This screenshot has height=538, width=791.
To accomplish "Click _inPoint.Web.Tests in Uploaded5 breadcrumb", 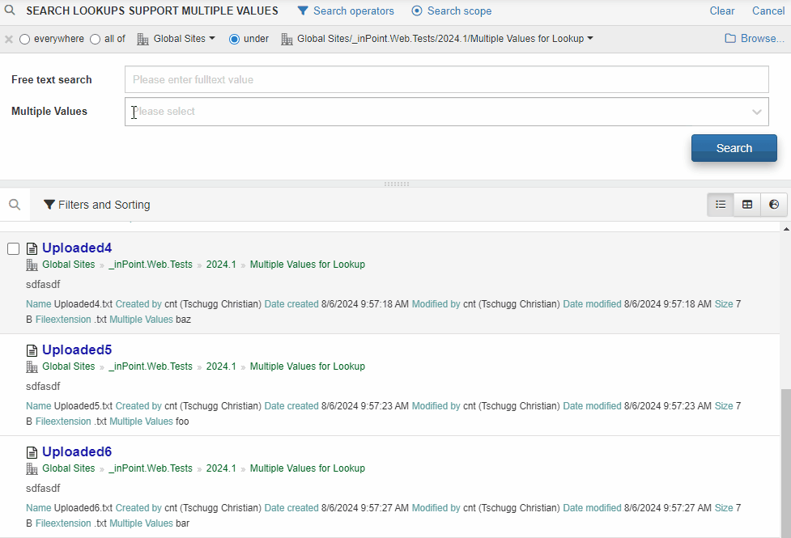I will pyautogui.click(x=151, y=366).
